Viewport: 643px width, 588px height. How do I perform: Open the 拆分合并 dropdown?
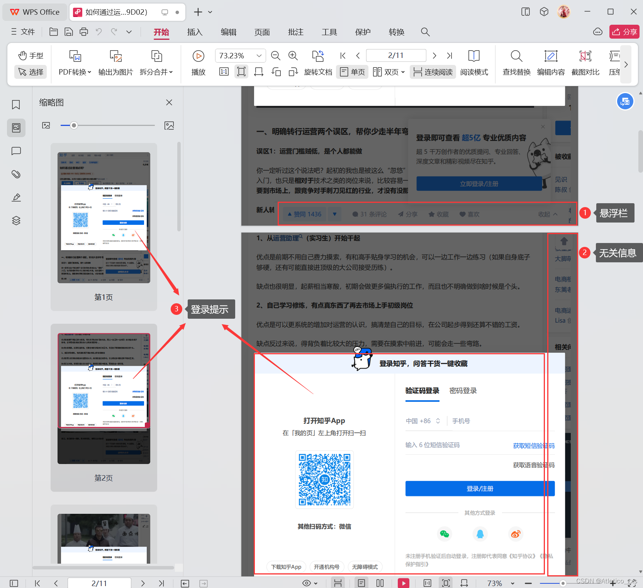click(x=156, y=63)
